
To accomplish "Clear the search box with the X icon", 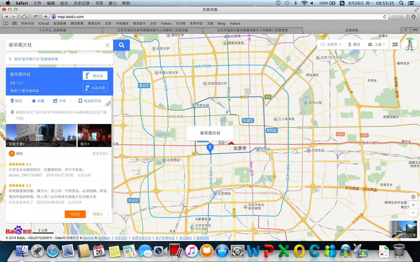I will (x=107, y=45).
